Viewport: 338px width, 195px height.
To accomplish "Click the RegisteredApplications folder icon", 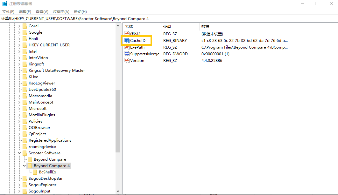I will (x=25, y=140).
